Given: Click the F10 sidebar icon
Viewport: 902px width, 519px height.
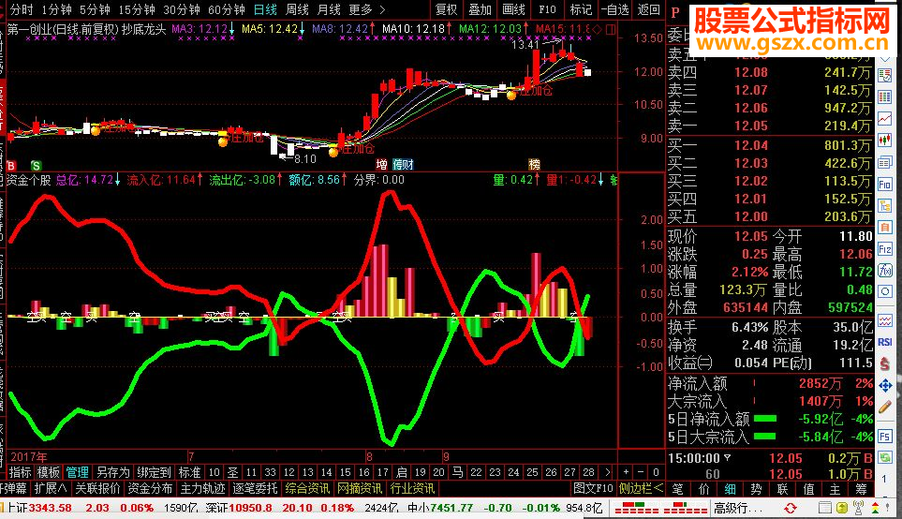Looking at the screenshot, I should [x=885, y=185].
